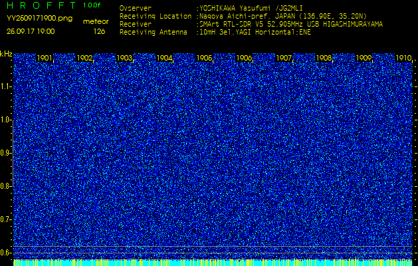Click the 0.9 kHz axis label
The height and width of the screenshot is (266, 418).
(x=6, y=153)
